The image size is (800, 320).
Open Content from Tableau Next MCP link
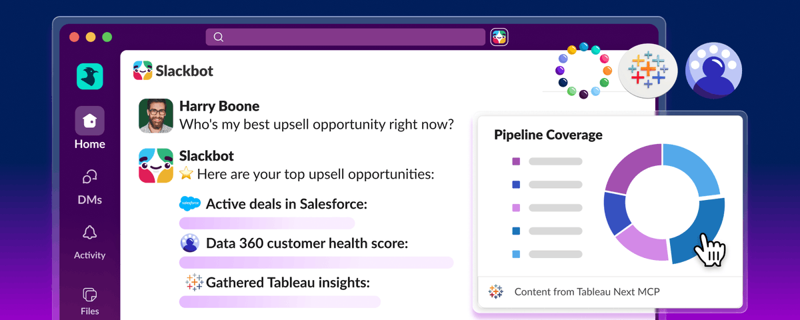587,292
